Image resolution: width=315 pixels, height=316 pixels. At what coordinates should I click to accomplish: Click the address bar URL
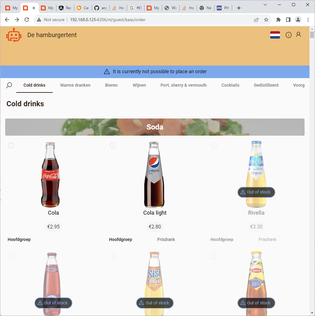click(x=108, y=20)
